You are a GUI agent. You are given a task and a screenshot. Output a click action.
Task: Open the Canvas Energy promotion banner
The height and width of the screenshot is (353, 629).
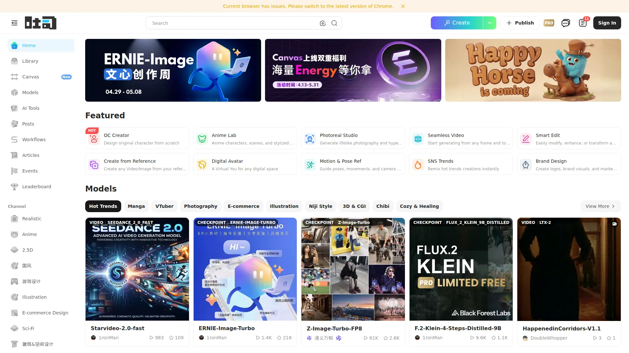[x=353, y=70]
